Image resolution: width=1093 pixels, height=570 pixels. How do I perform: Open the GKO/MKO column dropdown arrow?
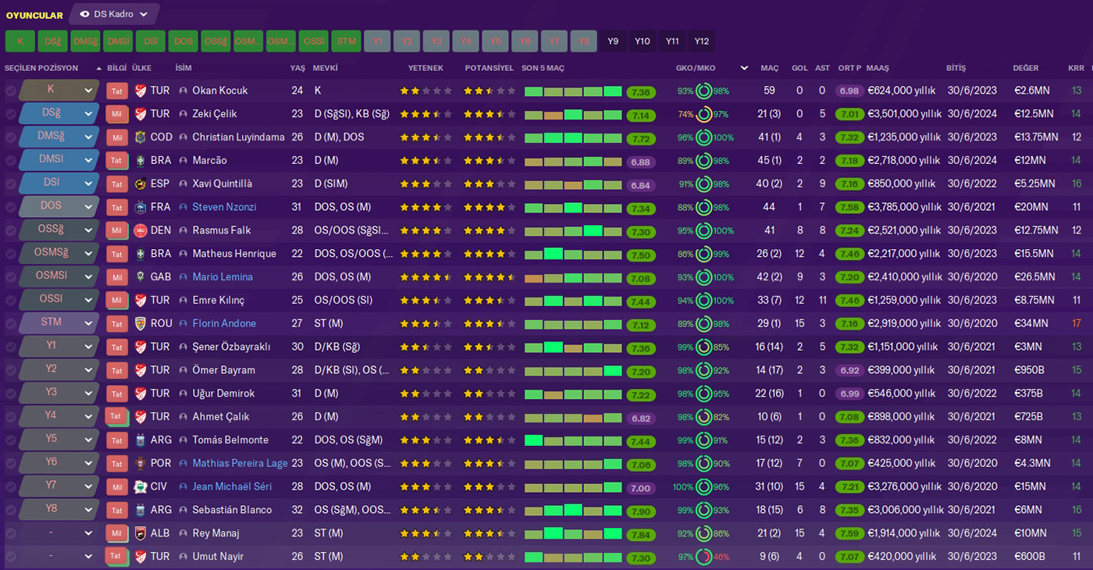(x=744, y=68)
